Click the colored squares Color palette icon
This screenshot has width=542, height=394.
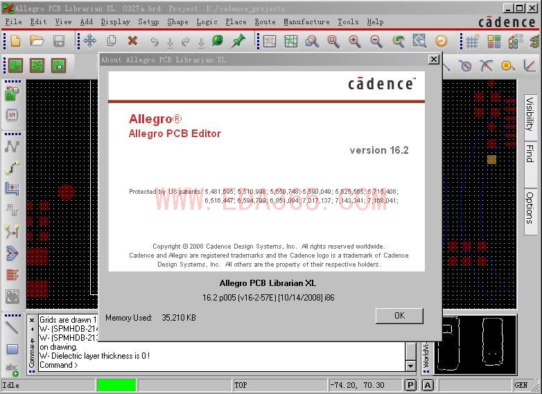pos(494,42)
